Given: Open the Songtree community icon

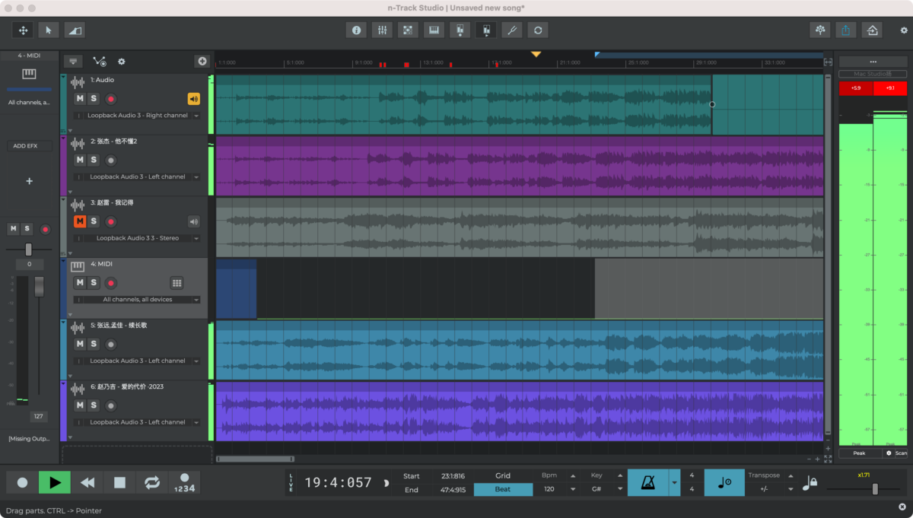Looking at the screenshot, I should click(x=820, y=30).
